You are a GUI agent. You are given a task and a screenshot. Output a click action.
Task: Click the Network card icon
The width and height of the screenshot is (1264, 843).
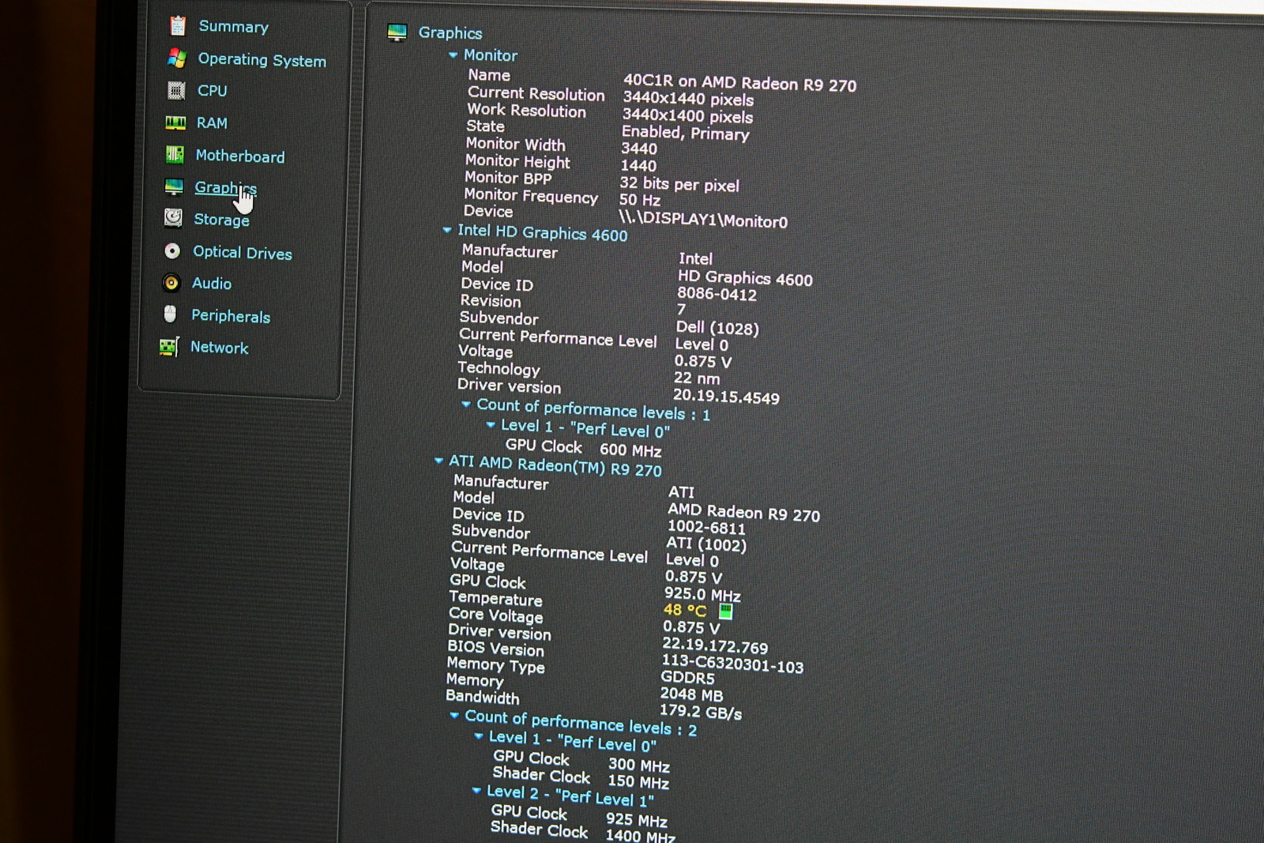[169, 347]
